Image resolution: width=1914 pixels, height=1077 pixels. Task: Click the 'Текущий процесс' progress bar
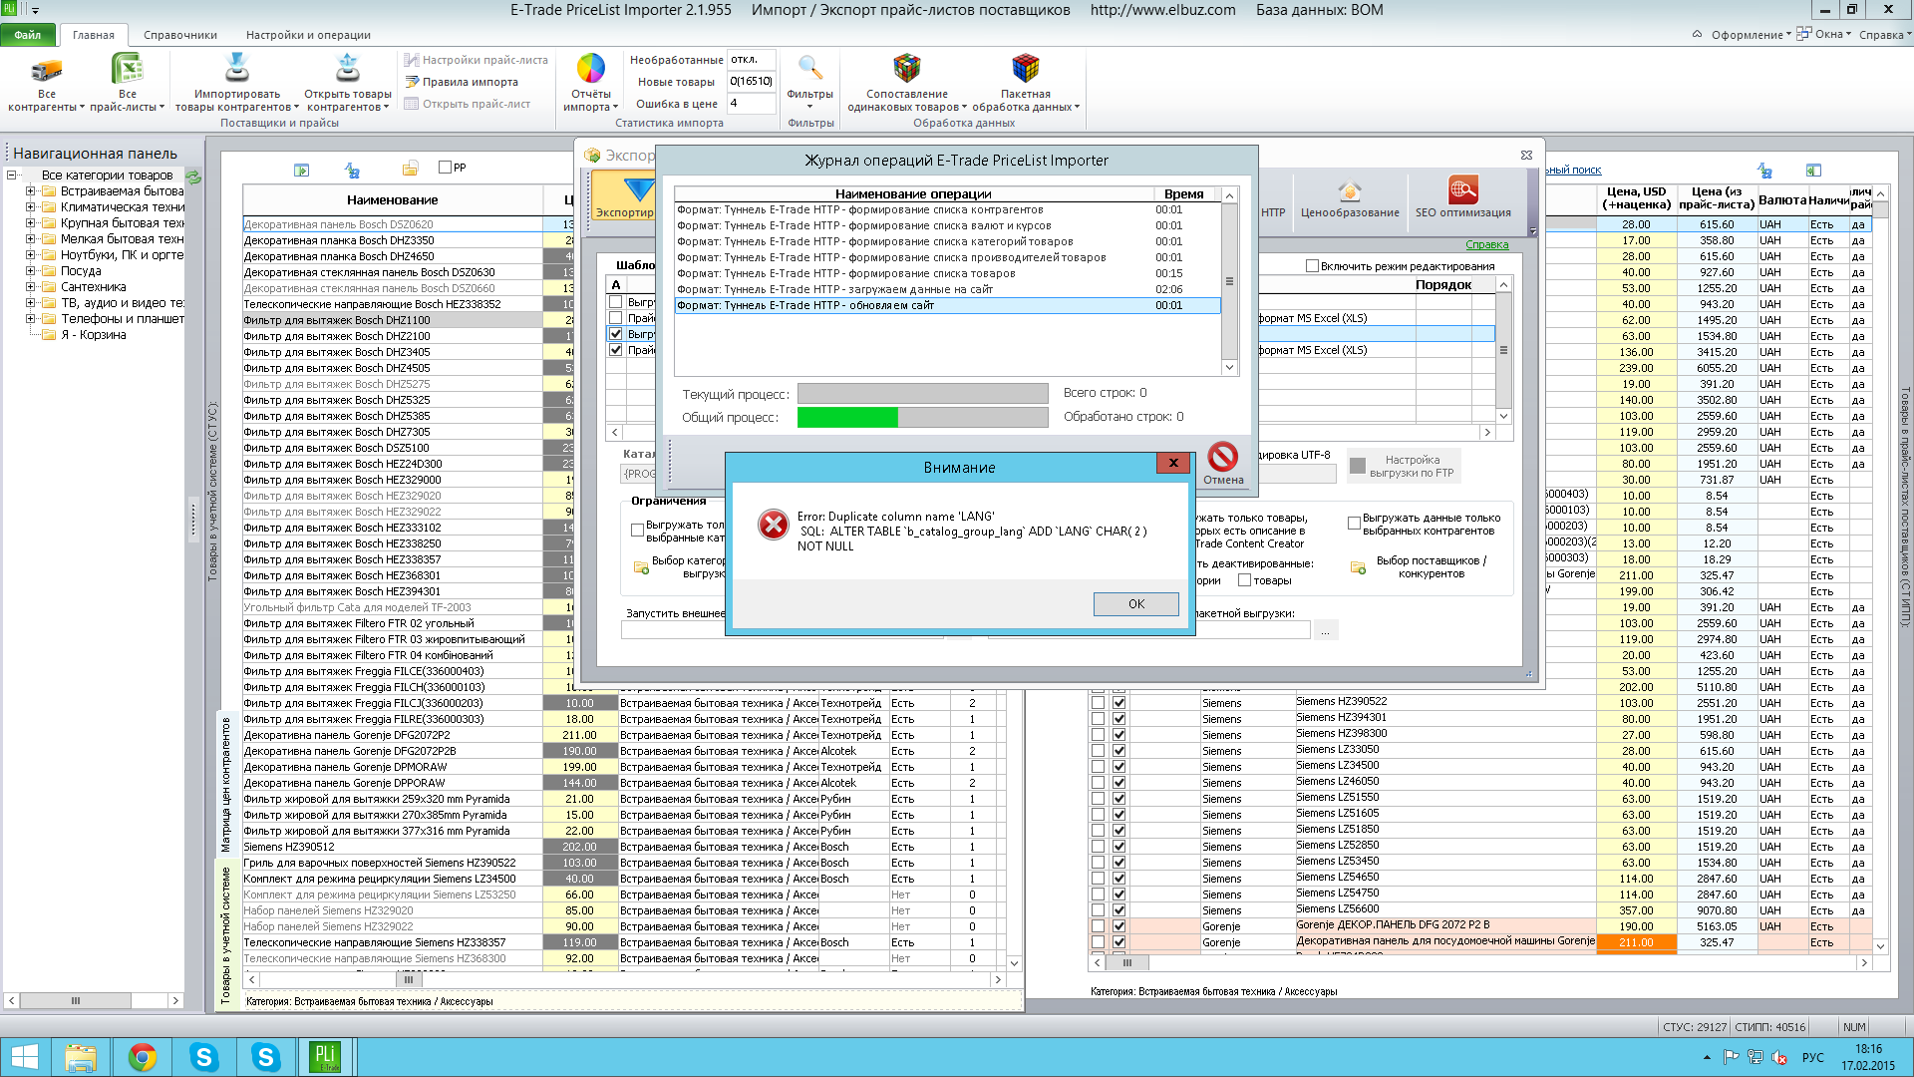pos(922,393)
